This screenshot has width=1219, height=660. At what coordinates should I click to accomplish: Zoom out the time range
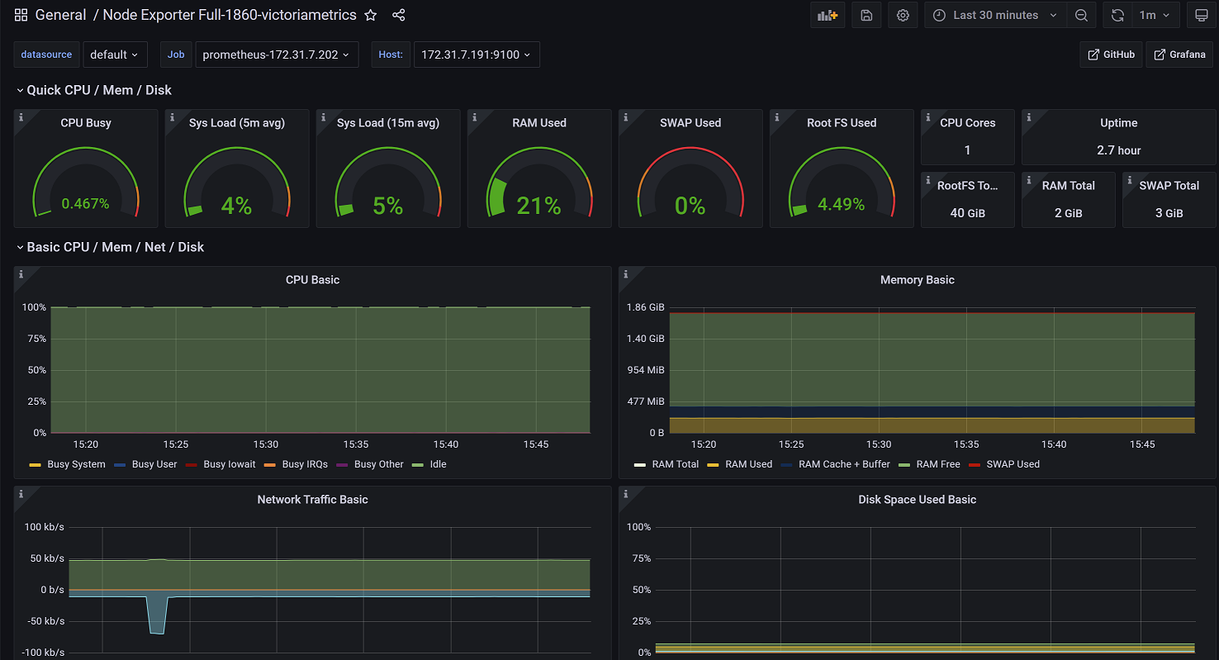(1081, 16)
